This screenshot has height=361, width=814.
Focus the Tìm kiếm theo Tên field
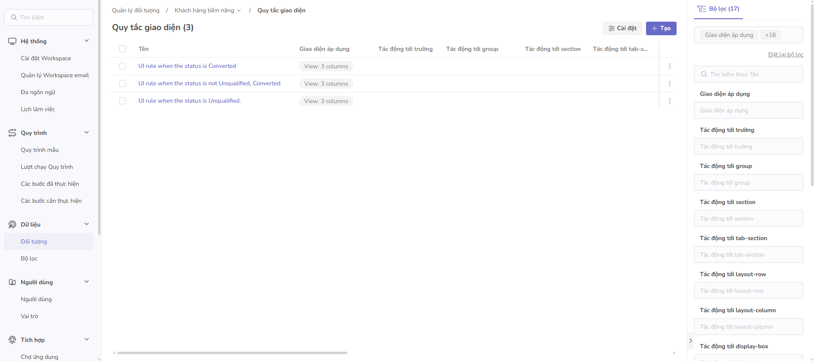[748, 74]
